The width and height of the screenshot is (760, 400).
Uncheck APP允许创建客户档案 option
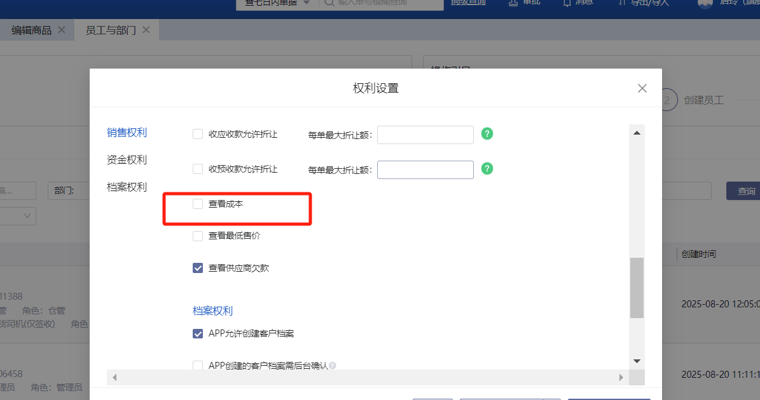[198, 333]
